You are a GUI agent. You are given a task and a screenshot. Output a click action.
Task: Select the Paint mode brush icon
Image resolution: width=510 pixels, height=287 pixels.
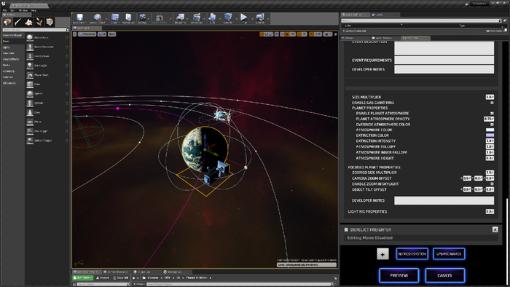18,22
